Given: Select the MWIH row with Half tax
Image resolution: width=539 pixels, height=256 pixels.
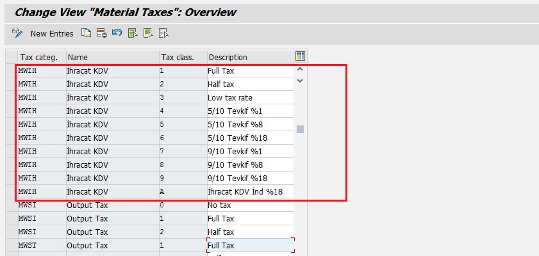Looking at the screenshot, I should [11, 84].
